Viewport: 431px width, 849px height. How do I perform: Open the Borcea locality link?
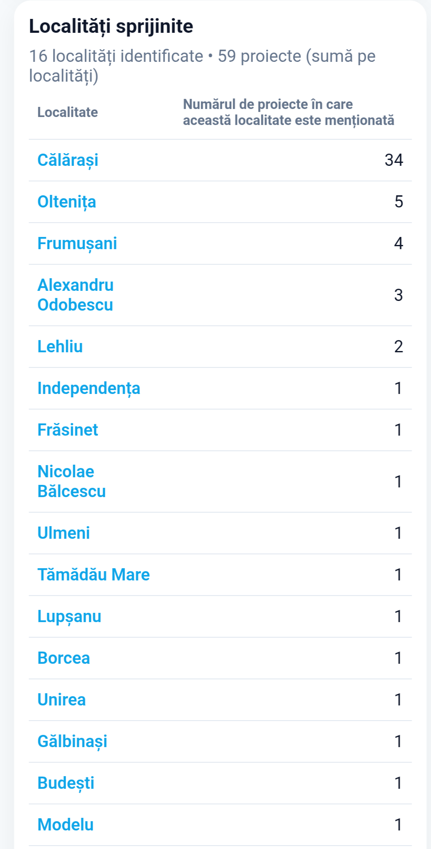coord(64,658)
